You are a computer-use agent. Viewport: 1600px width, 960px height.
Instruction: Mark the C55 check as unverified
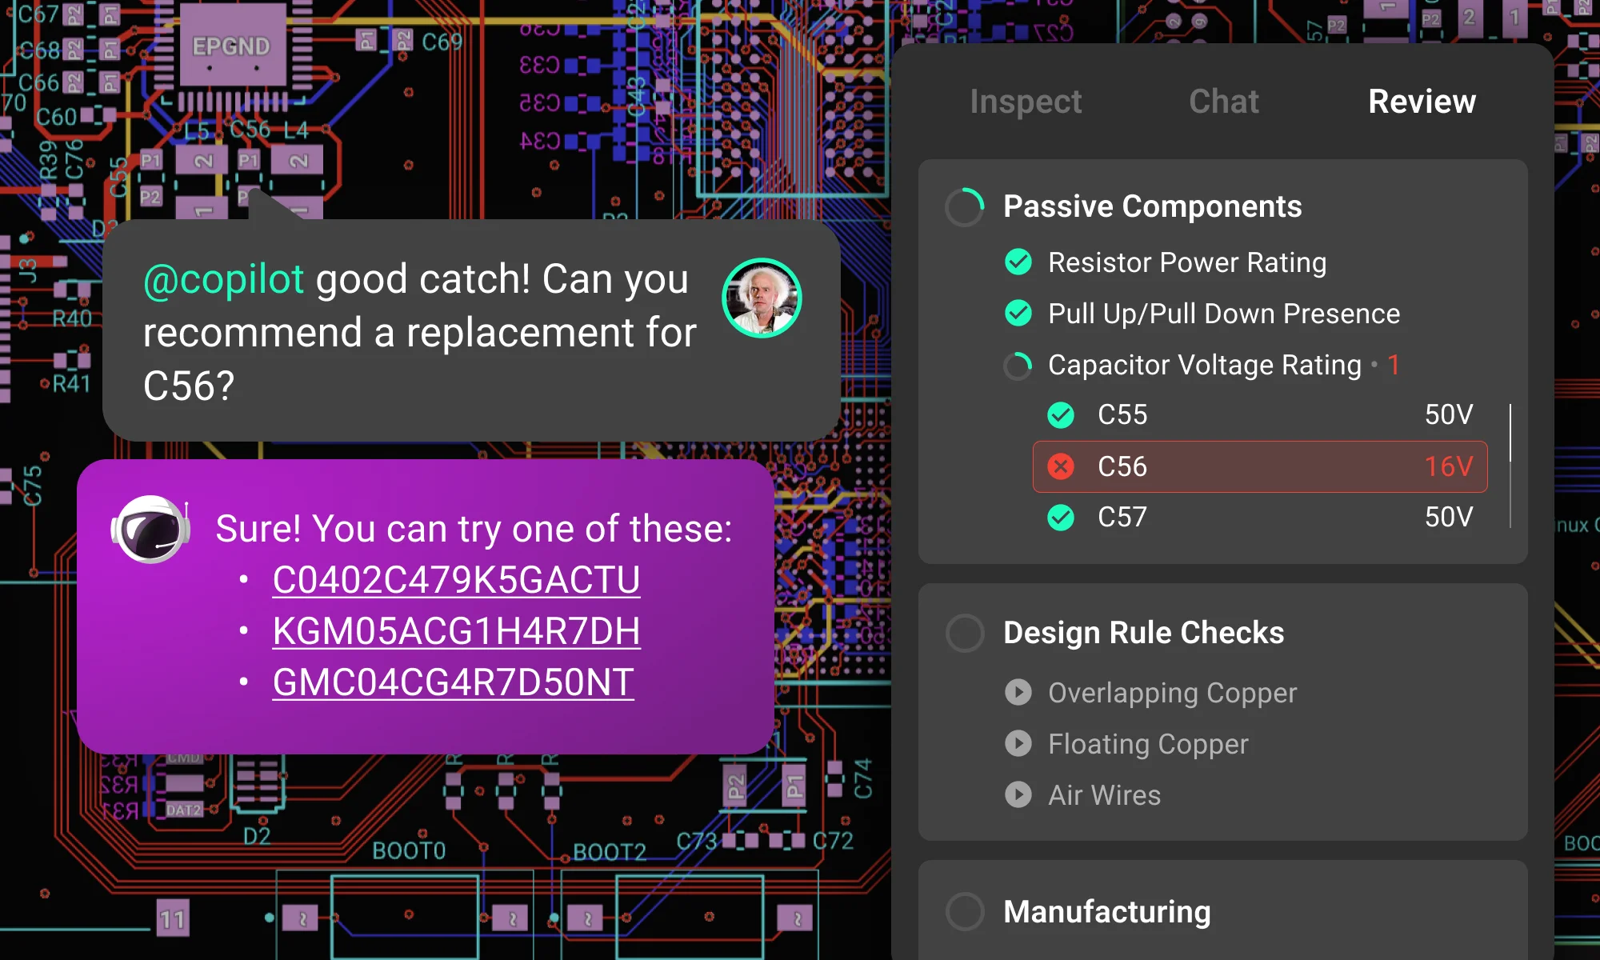point(1060,415)
